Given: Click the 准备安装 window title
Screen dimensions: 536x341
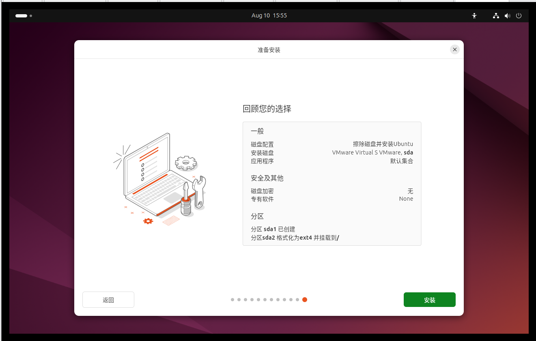Looking at the screenshot, I should click(269, 50).
